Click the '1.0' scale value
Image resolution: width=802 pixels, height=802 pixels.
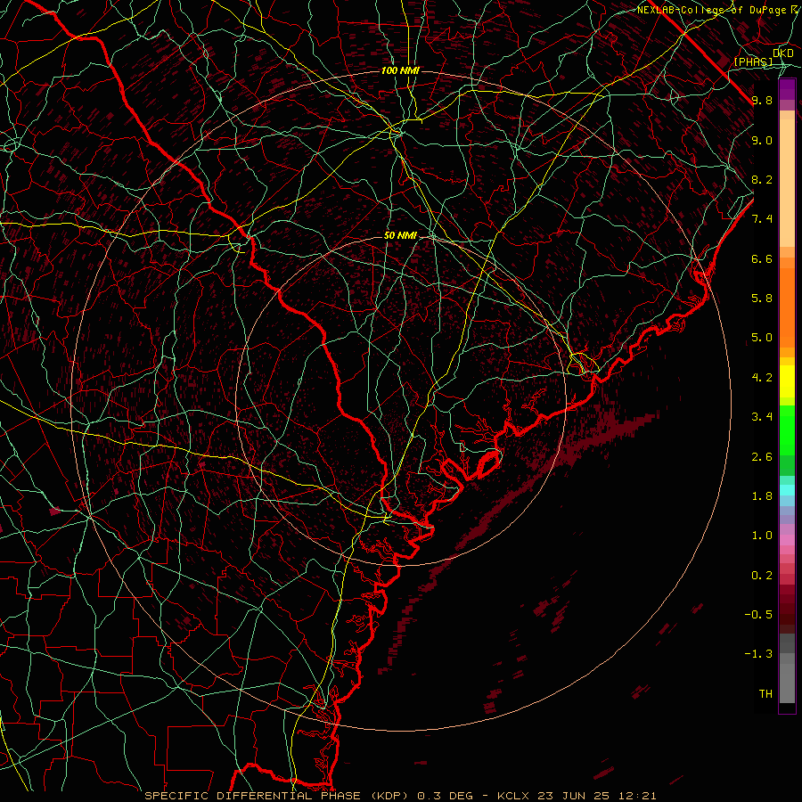762,536
